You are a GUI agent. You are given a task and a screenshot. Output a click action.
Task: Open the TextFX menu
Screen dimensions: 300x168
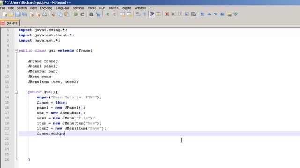[113, 8]
